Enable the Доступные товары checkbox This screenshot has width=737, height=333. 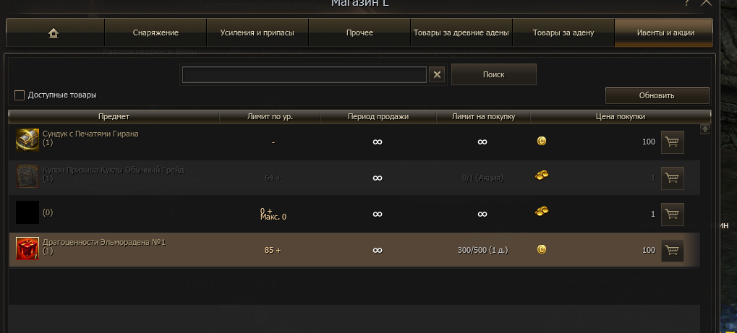[20, 95]
